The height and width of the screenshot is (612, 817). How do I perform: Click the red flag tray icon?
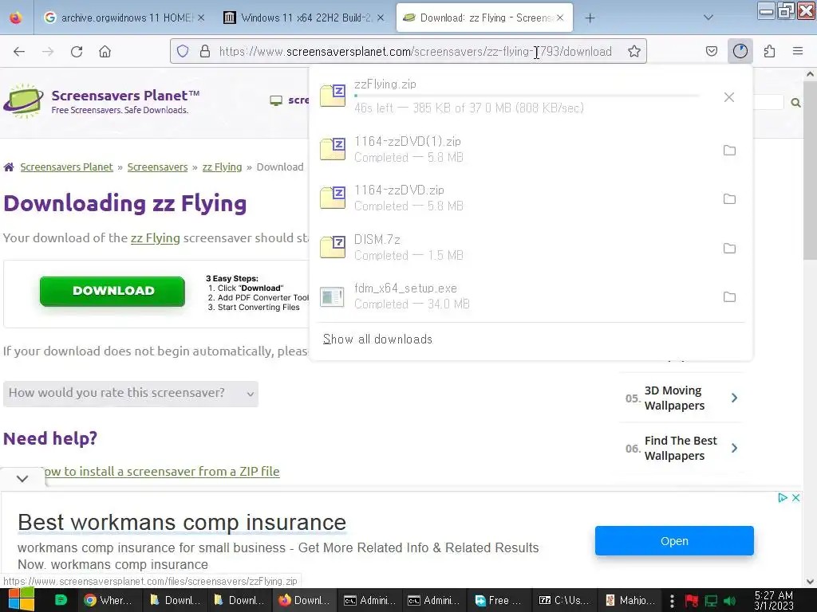click(x=692, y=601)
